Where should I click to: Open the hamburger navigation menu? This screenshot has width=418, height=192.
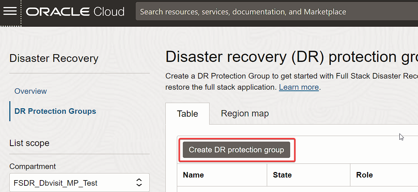click(x=10, y=11)
